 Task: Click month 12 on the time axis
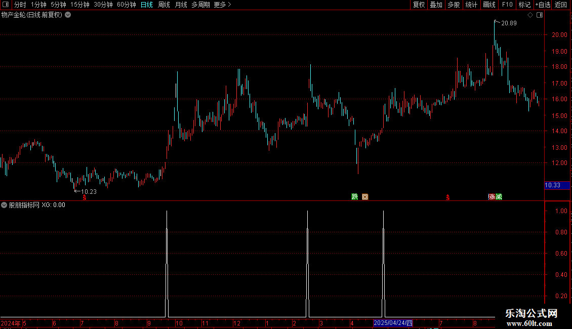[237, 323]
